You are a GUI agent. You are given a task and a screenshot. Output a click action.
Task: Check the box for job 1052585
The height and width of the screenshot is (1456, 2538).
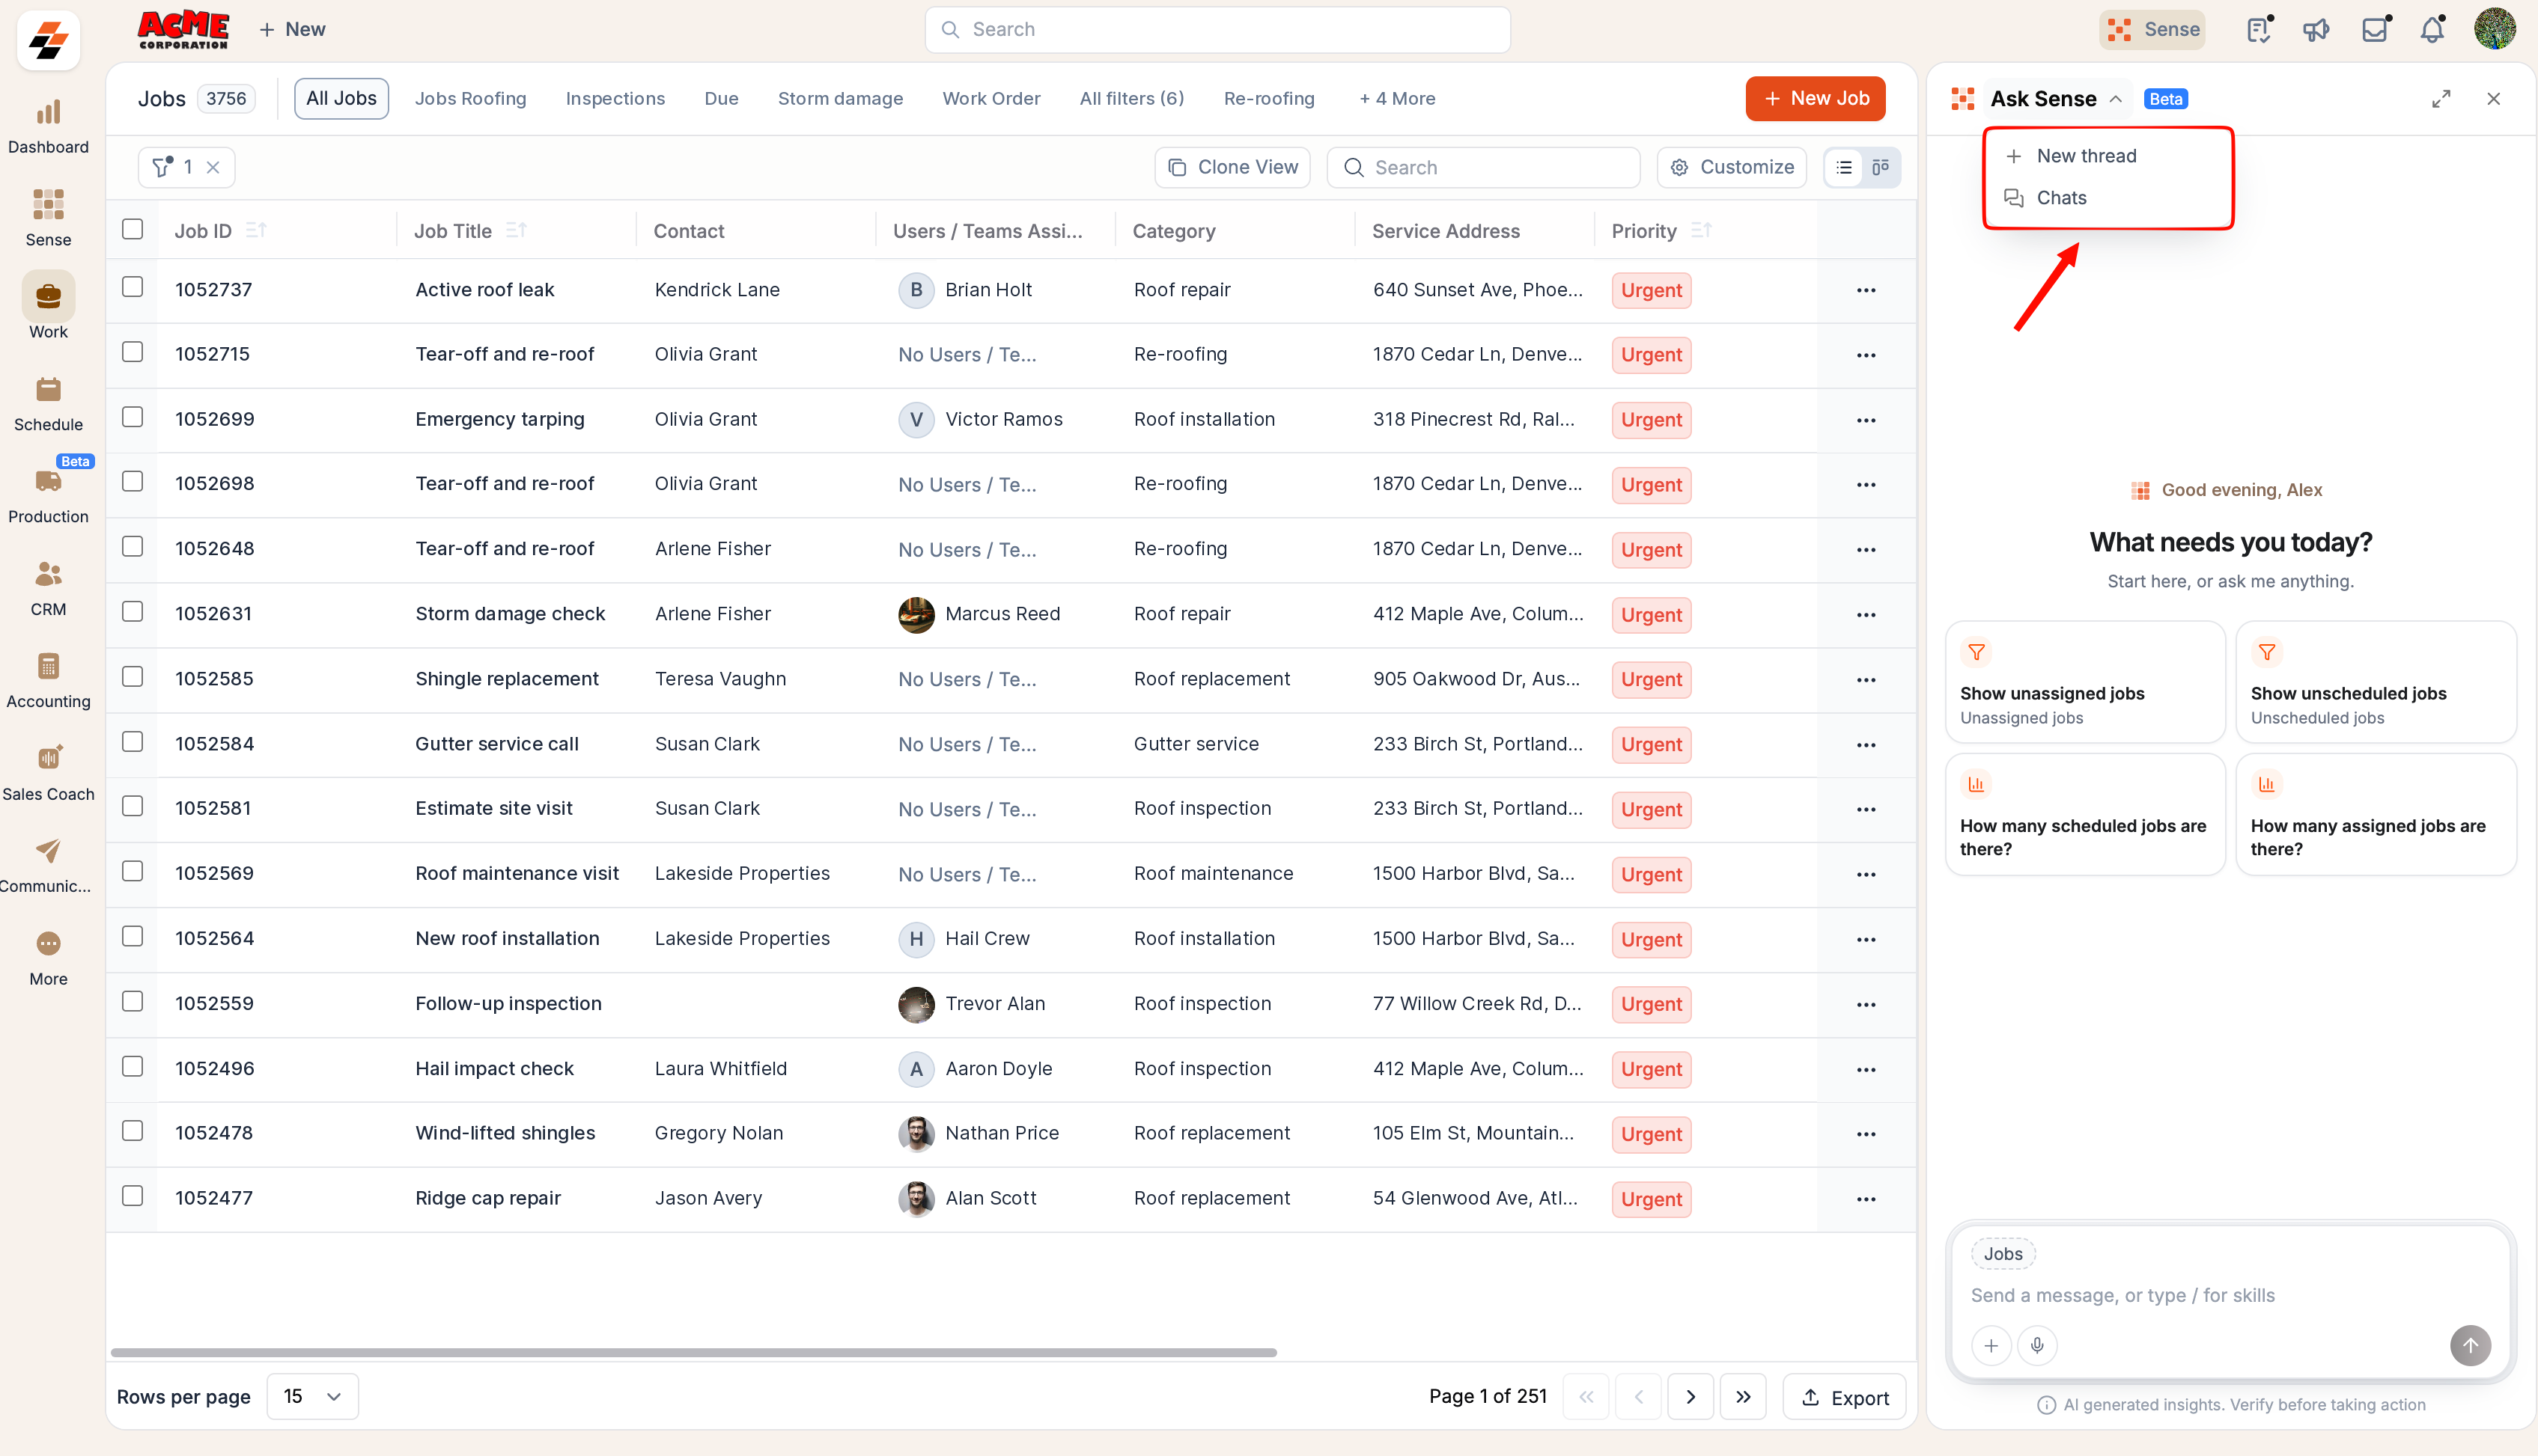(132, 676)
